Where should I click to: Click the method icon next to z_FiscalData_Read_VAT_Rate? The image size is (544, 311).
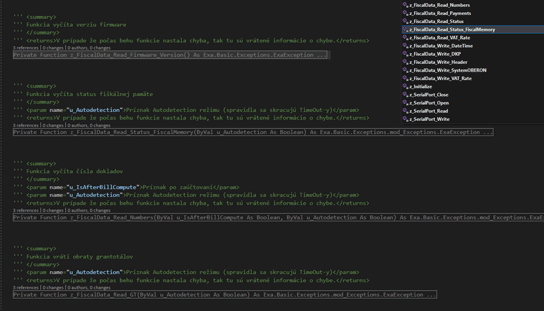(405, 38)
